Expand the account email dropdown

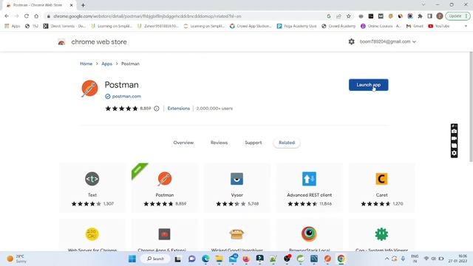387,41
